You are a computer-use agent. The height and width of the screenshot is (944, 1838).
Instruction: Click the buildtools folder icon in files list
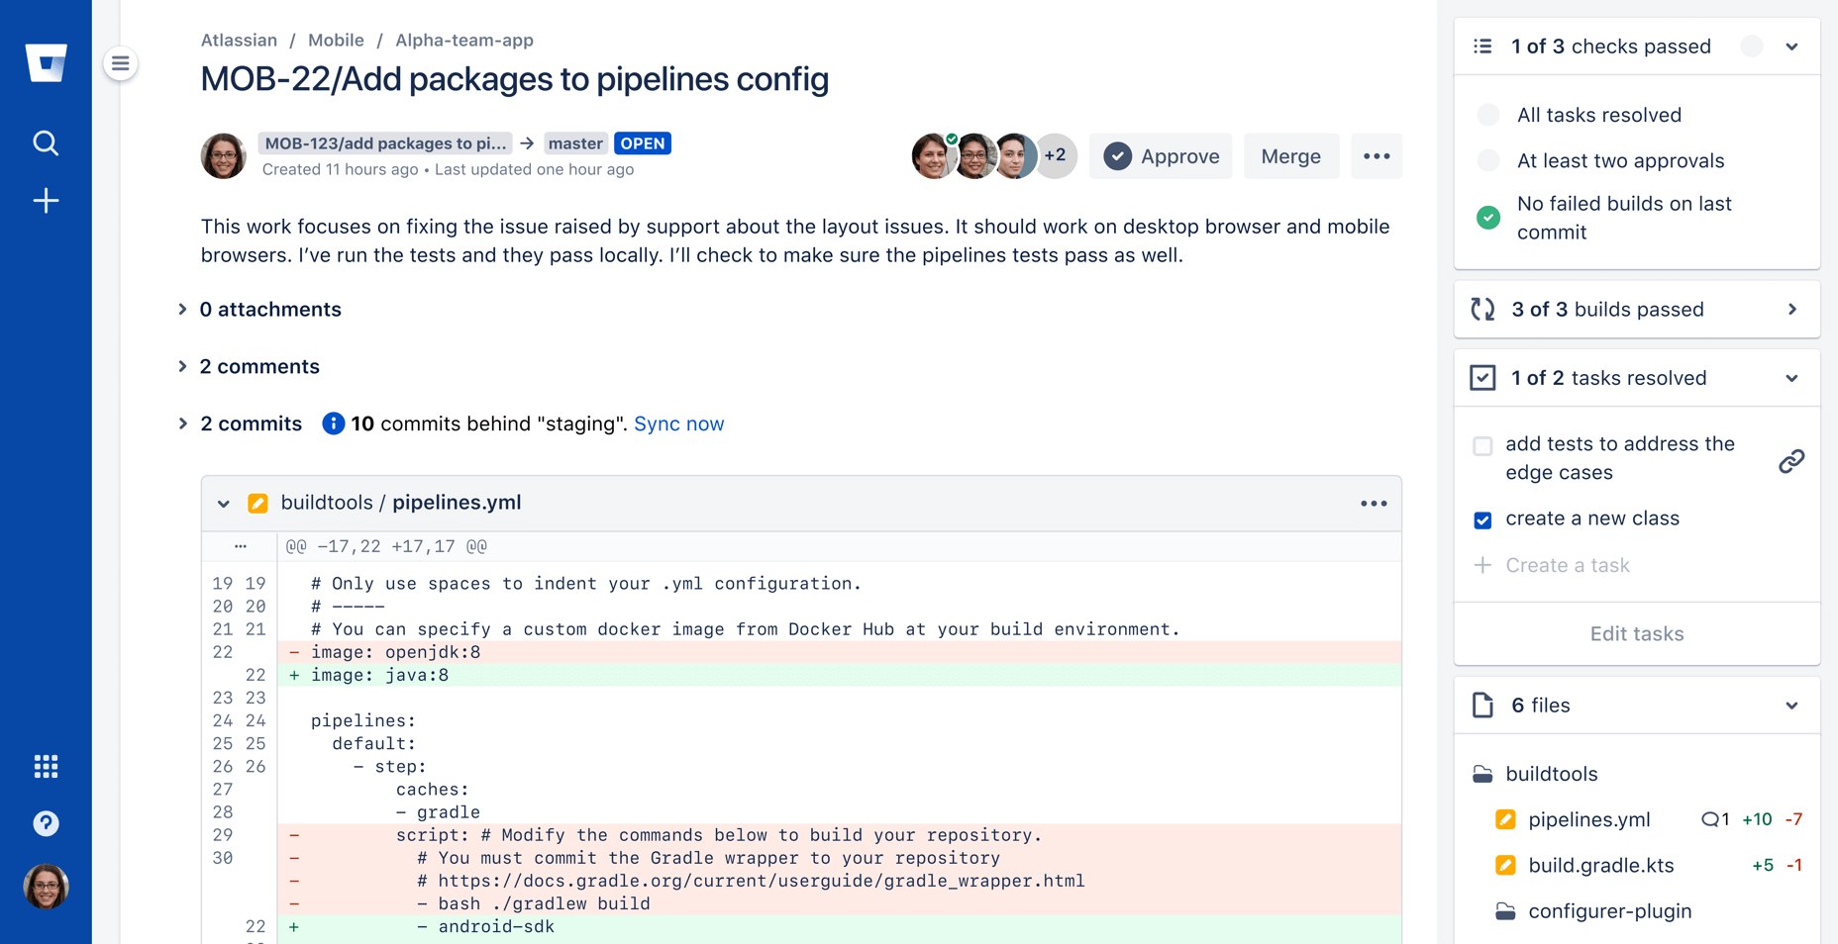1482,774
